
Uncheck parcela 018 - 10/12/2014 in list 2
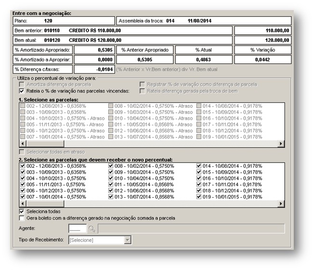tap(198, 190)
